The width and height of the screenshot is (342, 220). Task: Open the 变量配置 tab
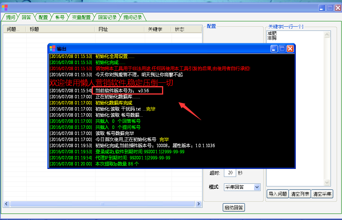(x=81, y=17)
